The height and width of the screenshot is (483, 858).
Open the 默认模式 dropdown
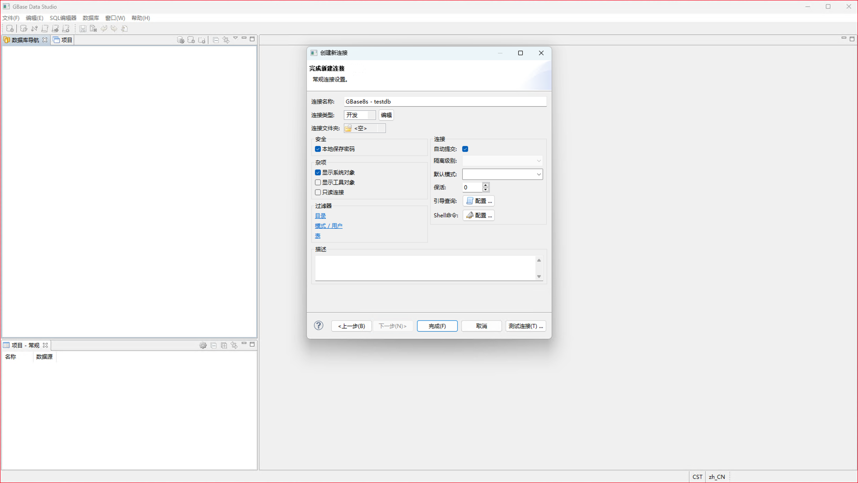click(502, 174)
